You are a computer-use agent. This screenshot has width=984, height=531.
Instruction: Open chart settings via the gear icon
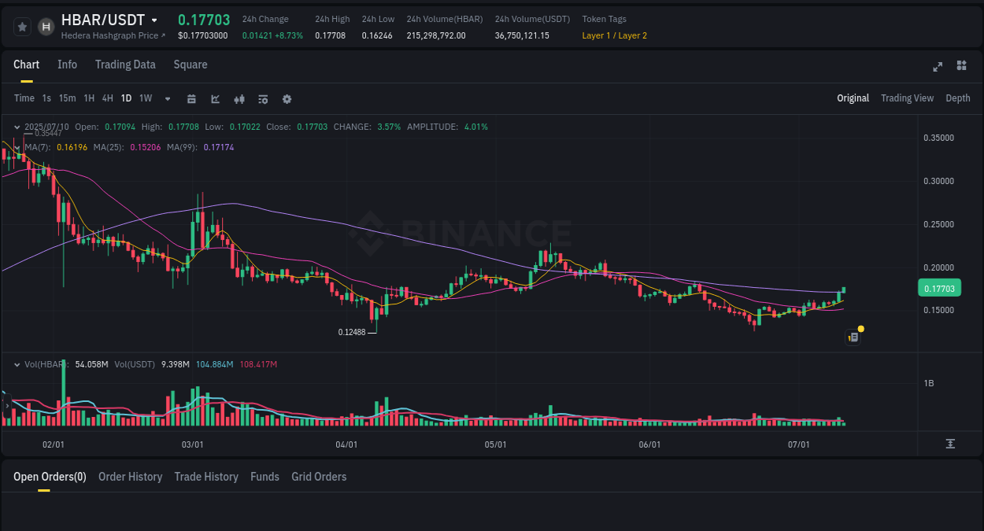point(287,98)
